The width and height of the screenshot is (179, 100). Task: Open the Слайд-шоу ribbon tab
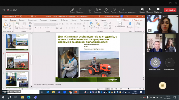(x=65, y=20)
